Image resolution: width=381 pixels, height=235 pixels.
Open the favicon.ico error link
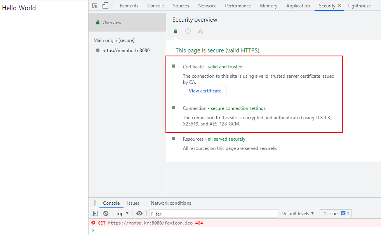pos(150,223)
